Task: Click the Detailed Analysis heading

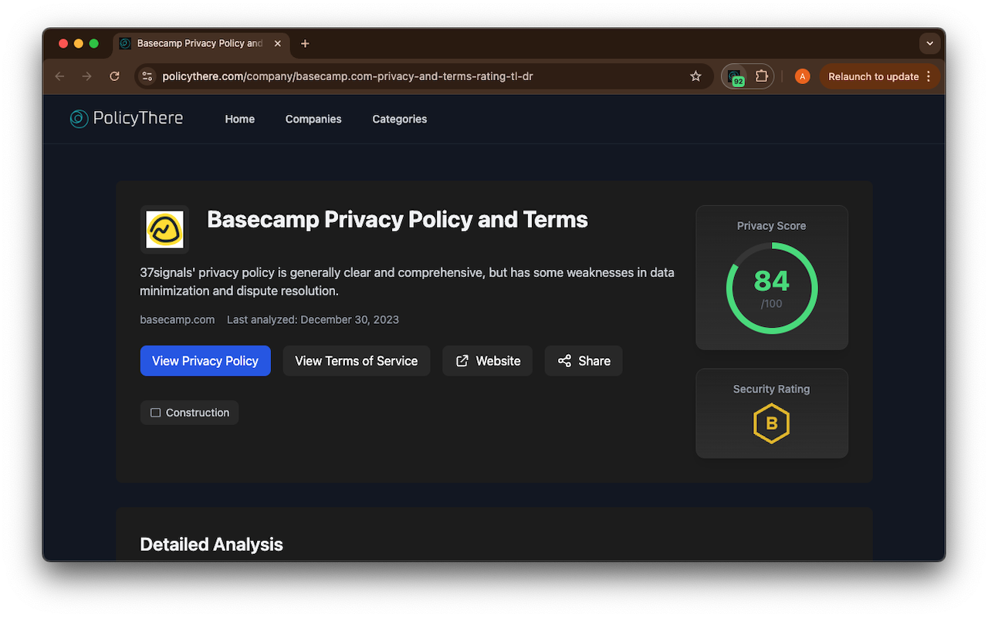Action: [x=211, y=545]
